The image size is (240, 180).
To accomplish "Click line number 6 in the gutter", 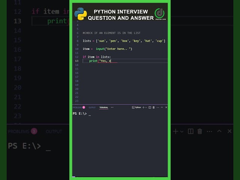I will pos(77,33).
